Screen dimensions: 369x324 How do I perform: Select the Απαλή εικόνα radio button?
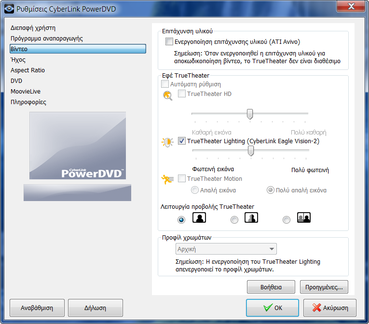(x=194, y=190)
